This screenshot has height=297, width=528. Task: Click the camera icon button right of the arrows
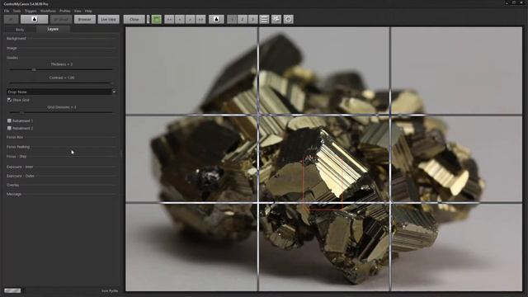click(x=216, y=19)
